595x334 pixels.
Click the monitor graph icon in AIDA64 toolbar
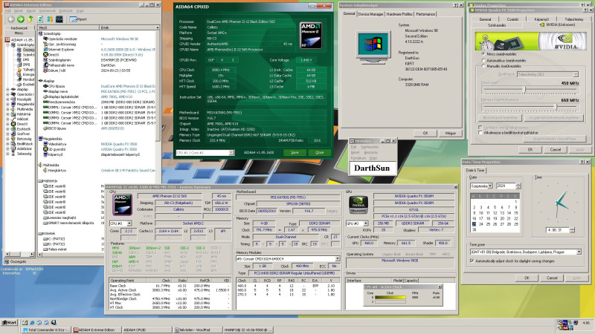(x=59, y=19)
